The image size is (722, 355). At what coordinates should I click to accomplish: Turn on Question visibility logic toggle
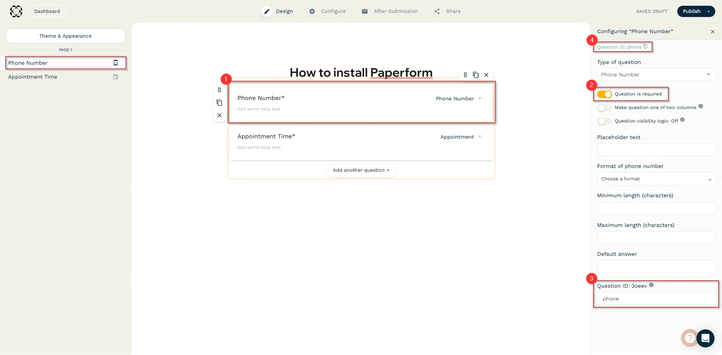(604, 121)
